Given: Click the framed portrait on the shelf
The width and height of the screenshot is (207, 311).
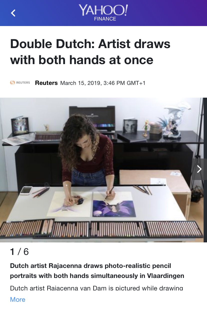Looking at the screenshot, I should pos(130,127).
